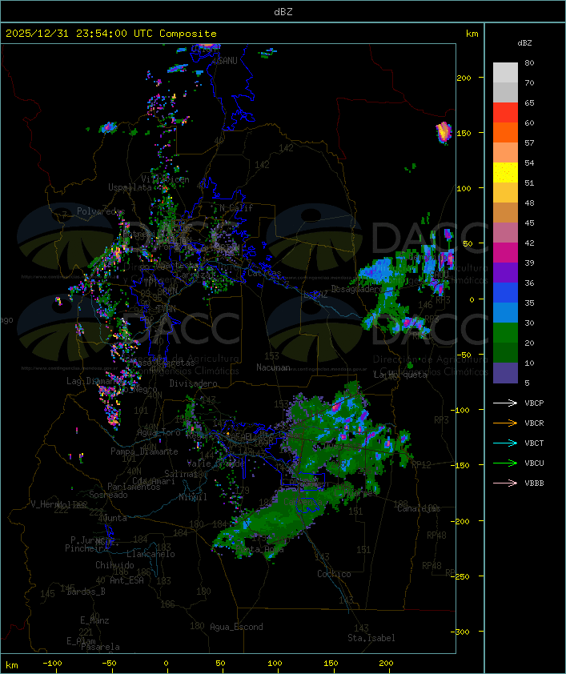The height and width of the screenshot is (674, 566).
Task: Click the Sta.Isabel place label
Action: pos(371,638)
